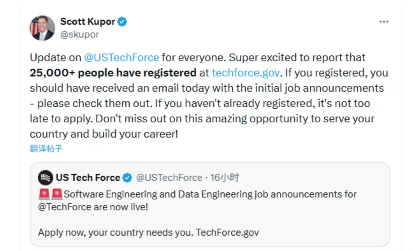Image resolution: width=413 pixels, height=251 pixels.
Task: Click the 16小时 timestamp
Action: [225, 178]
